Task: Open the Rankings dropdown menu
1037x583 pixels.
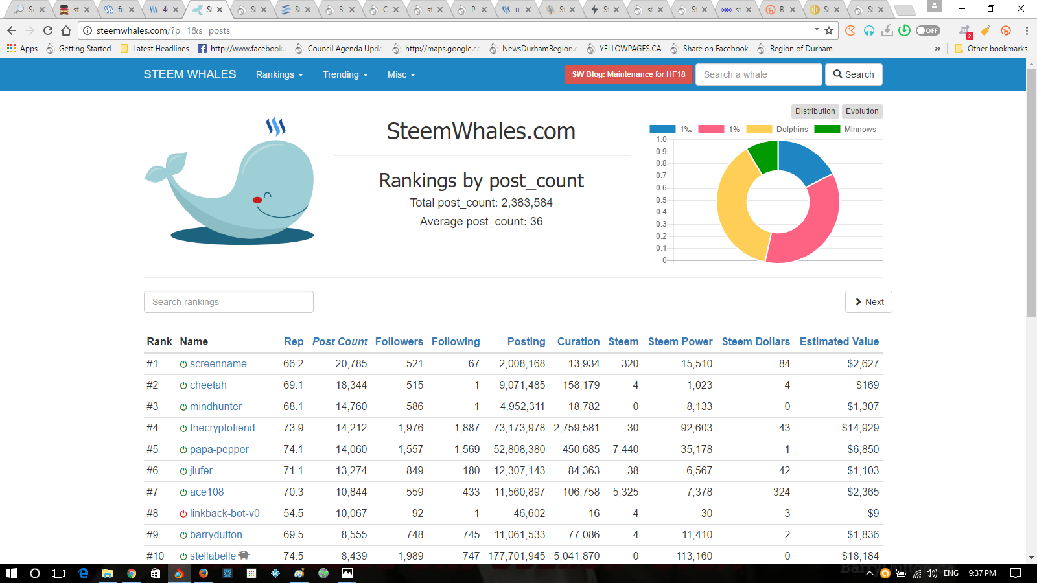Action: coord(279,74)
